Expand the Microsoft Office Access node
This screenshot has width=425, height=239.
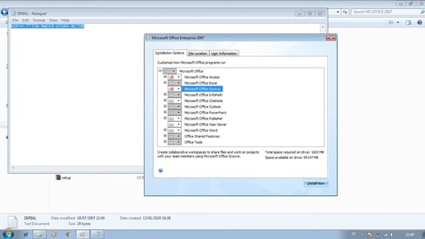(165, 77)
